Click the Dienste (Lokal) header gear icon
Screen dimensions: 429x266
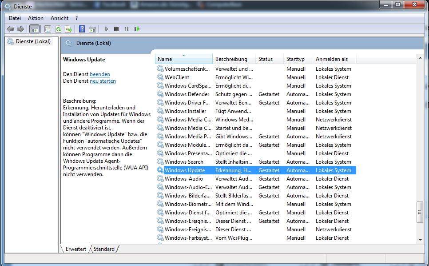click(x=69, y=43)
